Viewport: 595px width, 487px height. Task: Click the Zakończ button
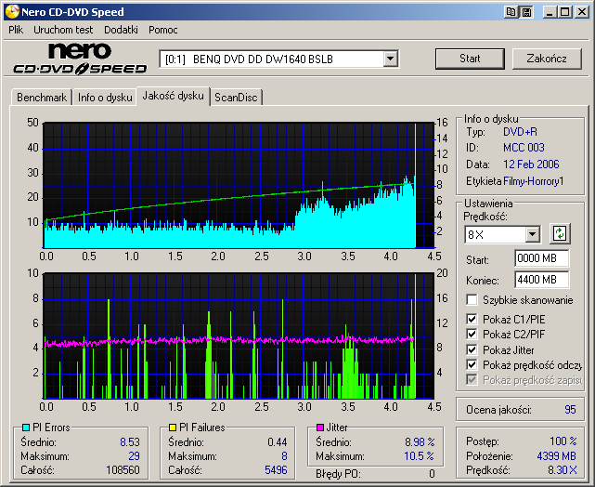547,59
